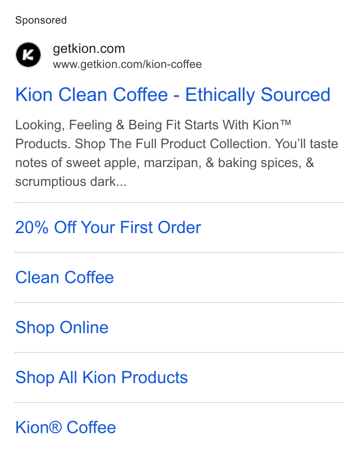Click the www.getkion.com/kion-coffee URL
Screen dimensions: 359x452
pyautogui.click(x=127, y=64)
